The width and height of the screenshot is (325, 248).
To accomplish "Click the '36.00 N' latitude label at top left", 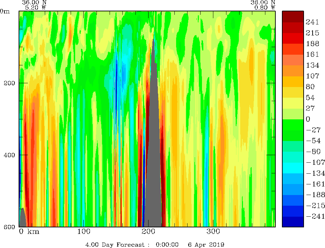I will 34,2.
